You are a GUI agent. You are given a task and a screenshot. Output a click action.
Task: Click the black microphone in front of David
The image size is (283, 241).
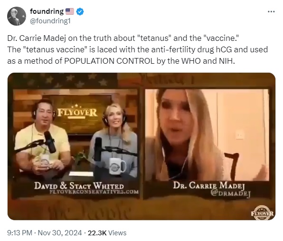point(50,142)
